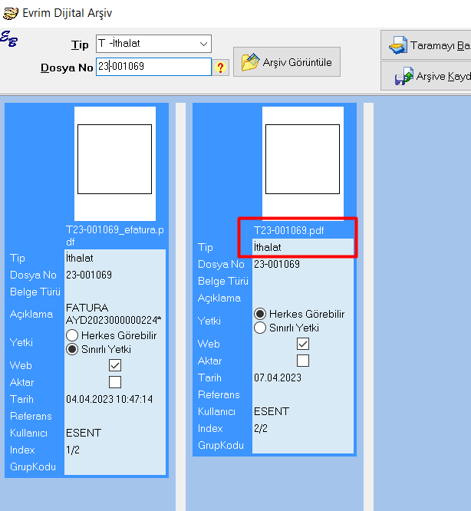Toggle Web checkbox on T23-001069.pdf document
The image size is (471, 511).
303,344
